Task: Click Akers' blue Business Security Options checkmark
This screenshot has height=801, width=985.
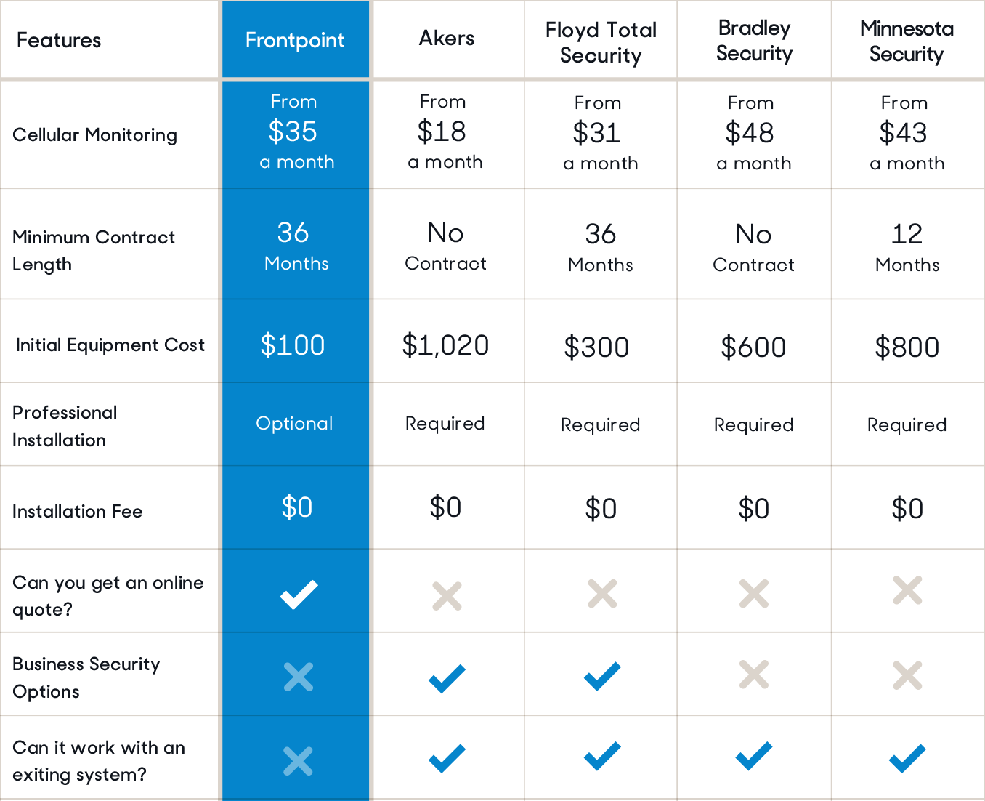Action: pyautogui.click(x=447, y=678)
